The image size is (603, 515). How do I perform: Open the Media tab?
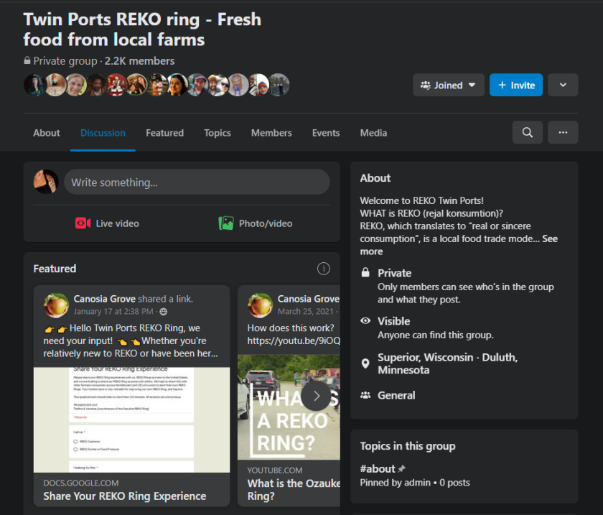coord(373,133)
